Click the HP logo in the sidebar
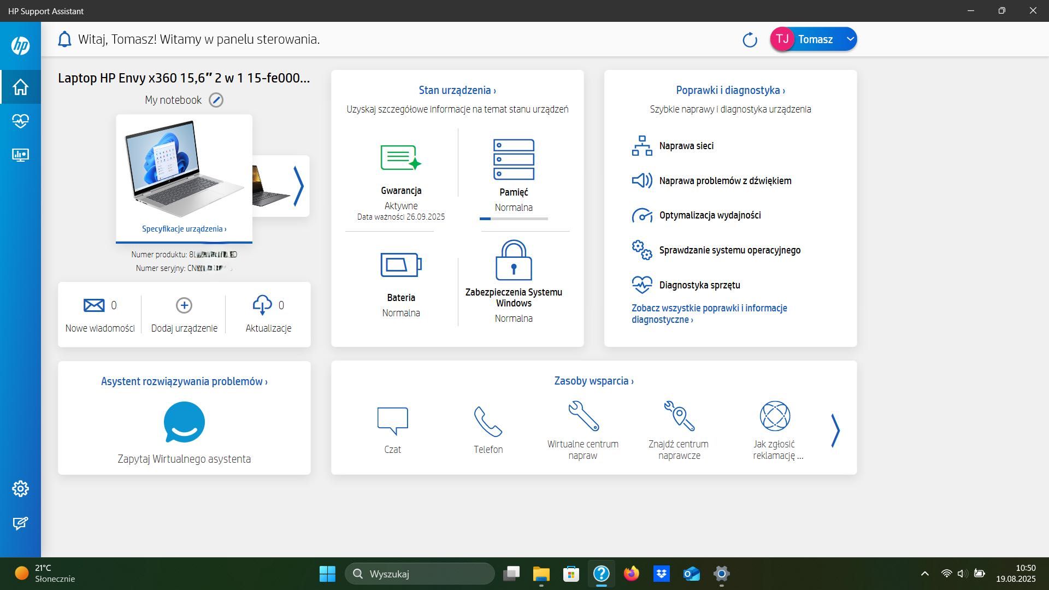Viewport: 1049px width, 590px height. (x=20, y=45)
